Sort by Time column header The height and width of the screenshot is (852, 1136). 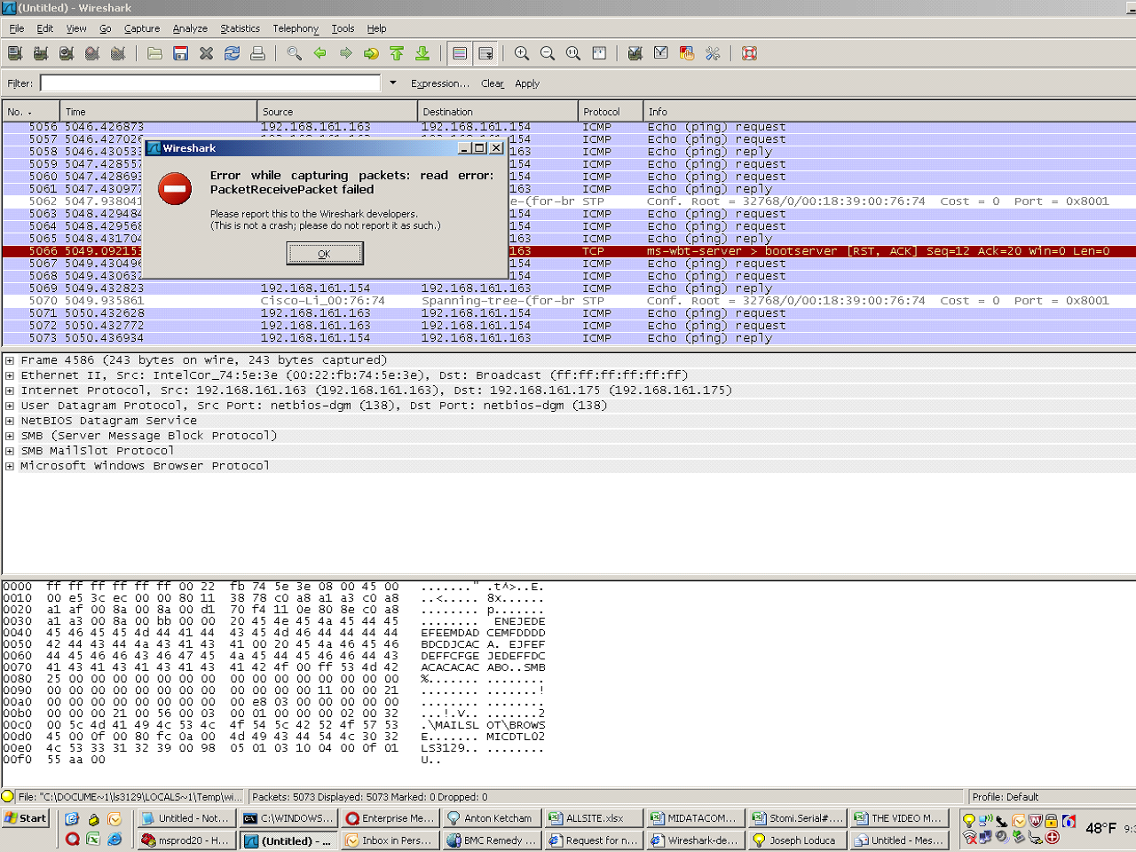159,111
